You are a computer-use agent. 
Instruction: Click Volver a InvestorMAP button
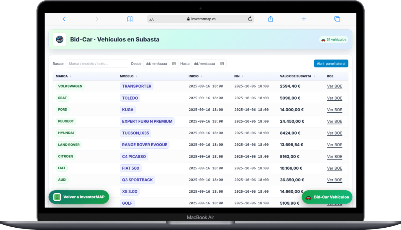pyautogui.click(x=78, y=197)
